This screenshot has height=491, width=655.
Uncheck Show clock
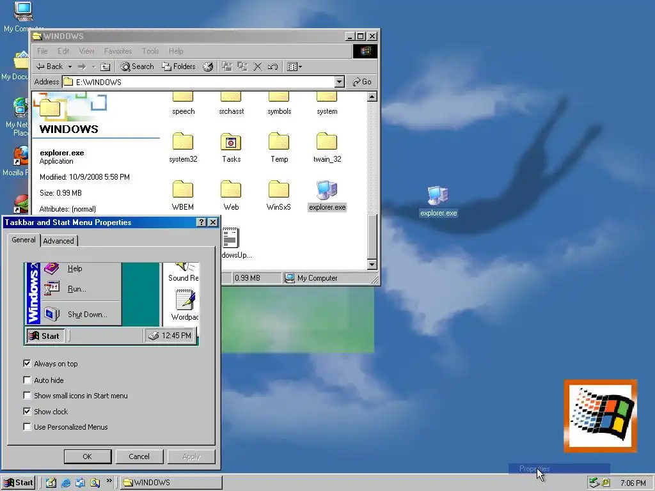tap(27, 411)
